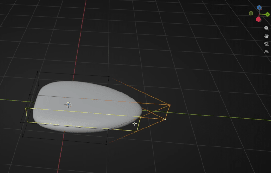
Task: Select the cage's bottom-left front corner vertex
Action: click(23, 137)
